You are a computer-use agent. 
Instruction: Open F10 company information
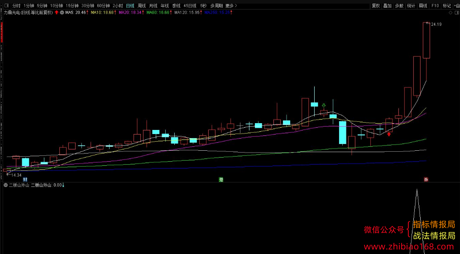(x=435, y=5)
